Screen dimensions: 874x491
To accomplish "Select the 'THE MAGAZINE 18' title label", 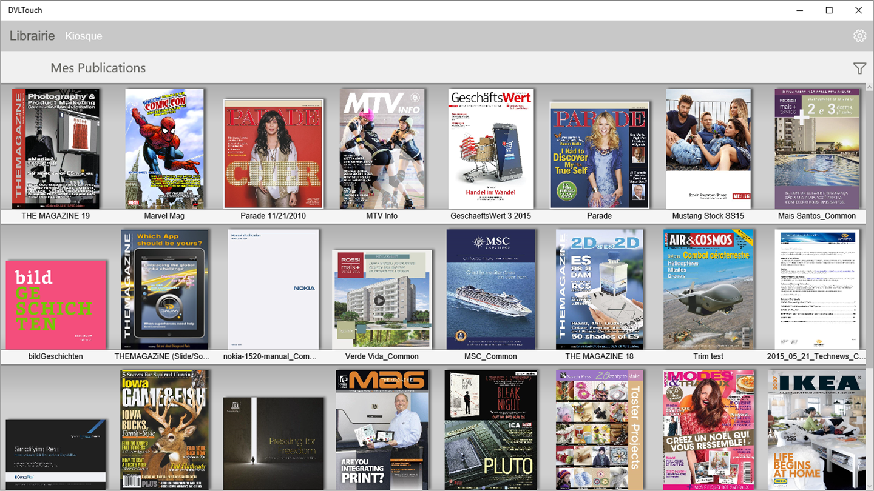I will pos(600,356).
